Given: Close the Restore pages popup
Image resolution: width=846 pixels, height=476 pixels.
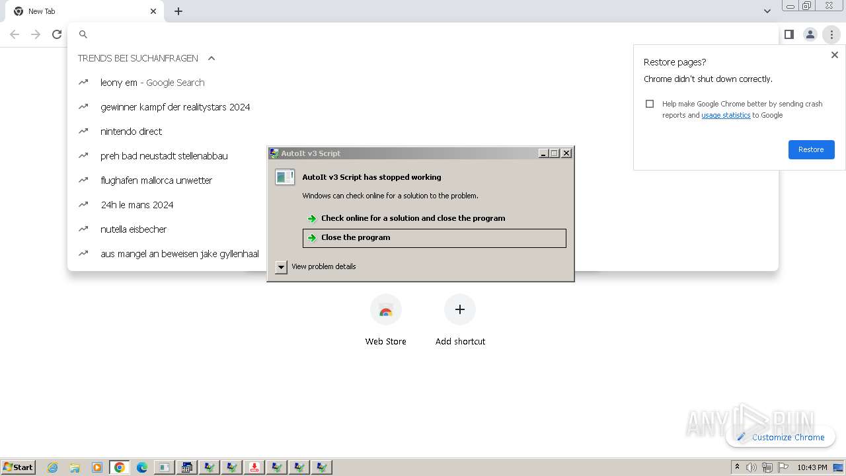Looking at the screenshot, I should [834, 56].
